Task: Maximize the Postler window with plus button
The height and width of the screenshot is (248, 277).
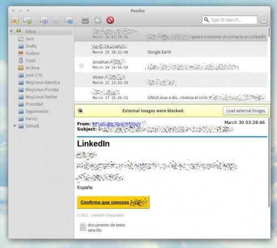Action: click(28, 11)
